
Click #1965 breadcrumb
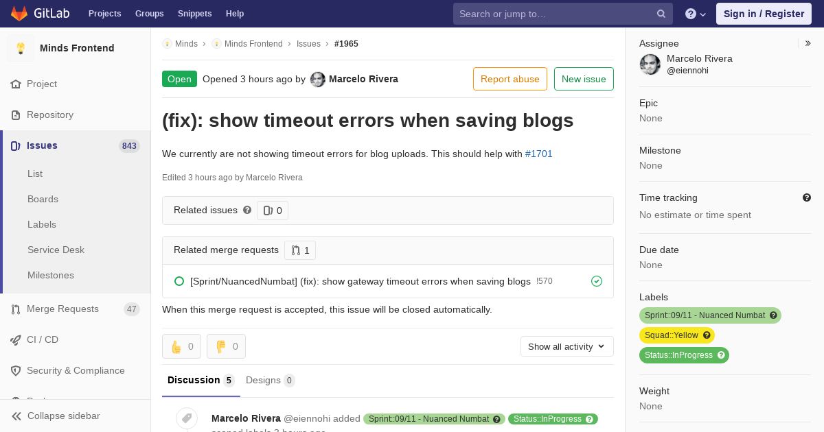346,44
